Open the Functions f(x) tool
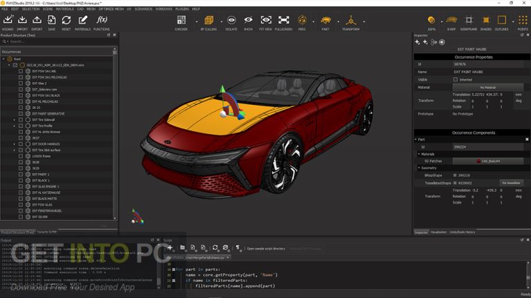This screenshot has height=298, width=531. pos(101,20)
